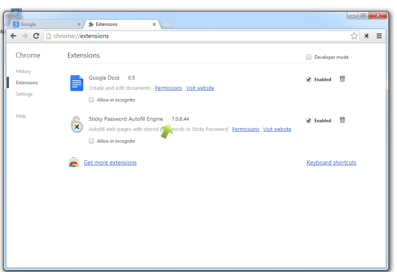Screen dimensions: 397x272
Task: Allow Sticky Password in incognito
Action: 91,141
